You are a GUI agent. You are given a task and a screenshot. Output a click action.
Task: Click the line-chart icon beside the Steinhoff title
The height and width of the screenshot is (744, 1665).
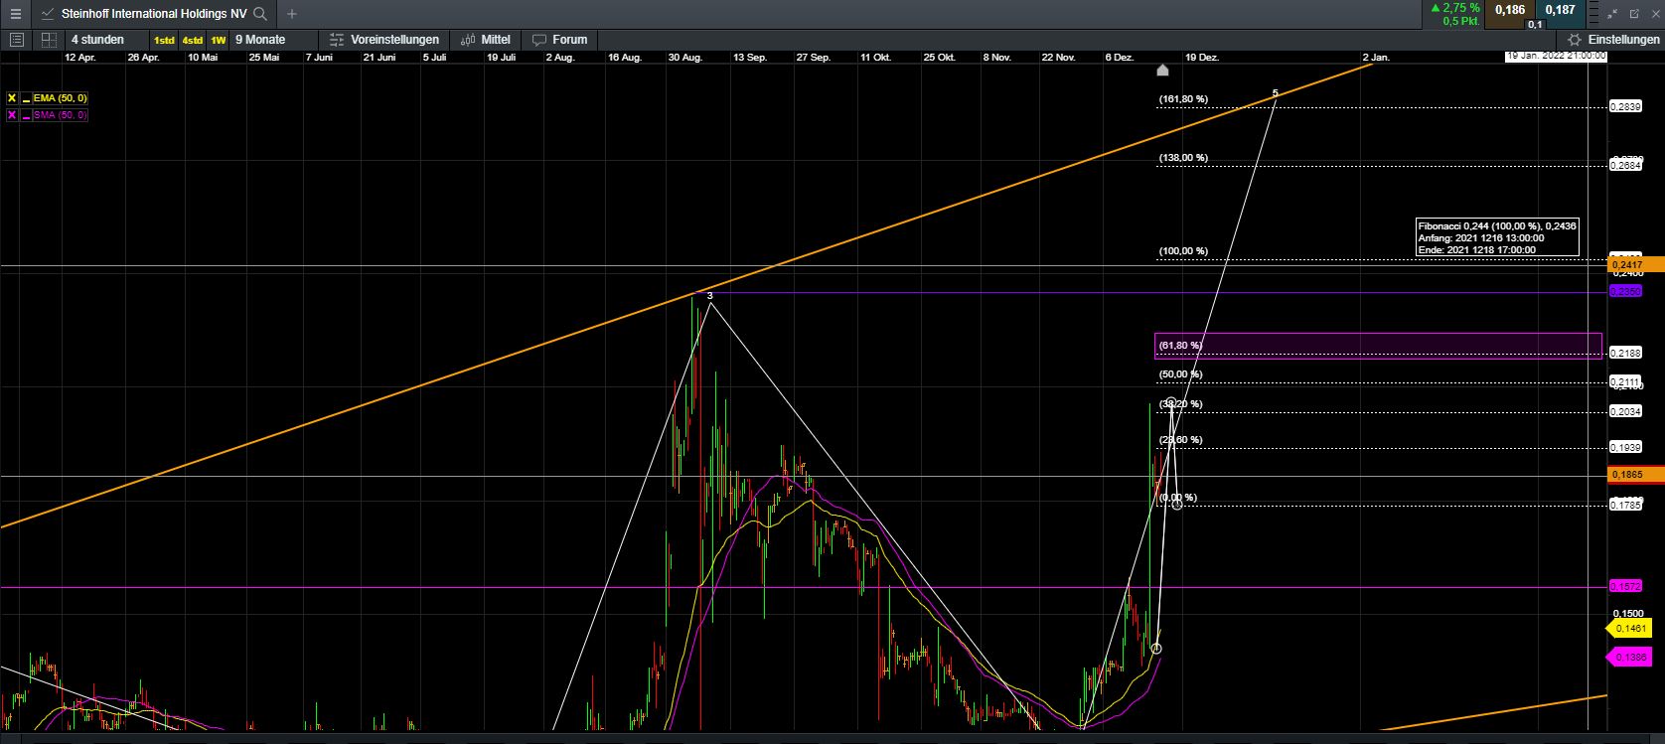pyautogui.click(x=48, y=14)
